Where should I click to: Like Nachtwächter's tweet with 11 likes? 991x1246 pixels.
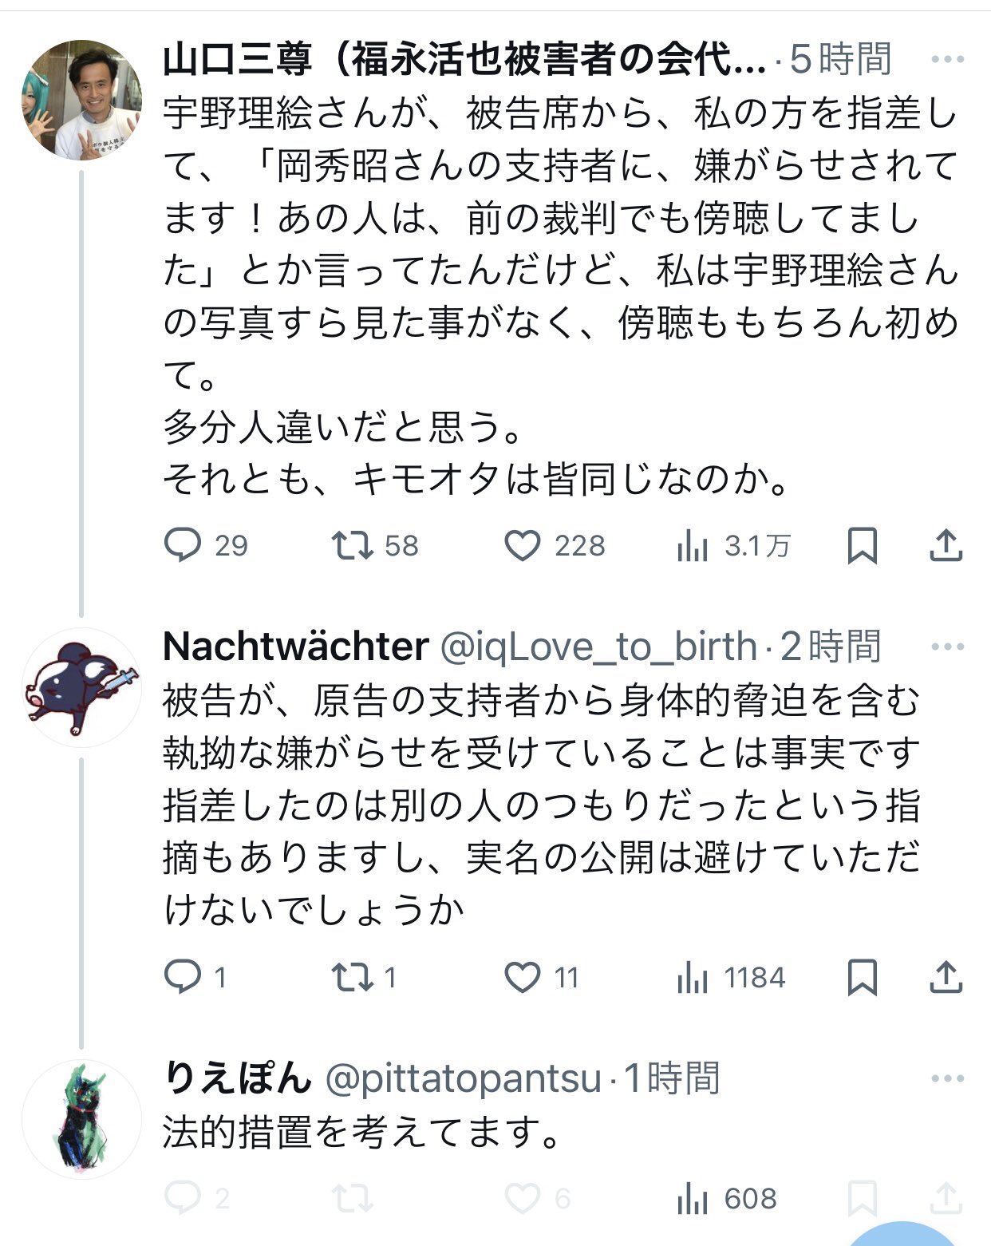click(523, 977)
